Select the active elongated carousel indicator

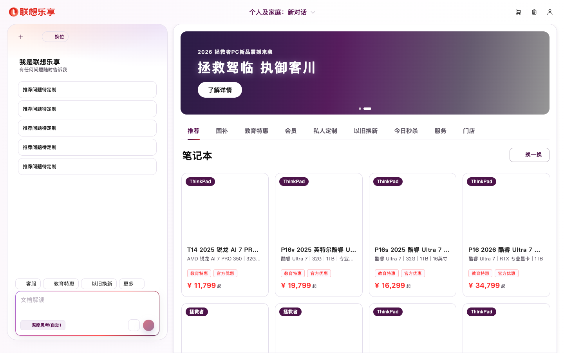pos(367,109)
